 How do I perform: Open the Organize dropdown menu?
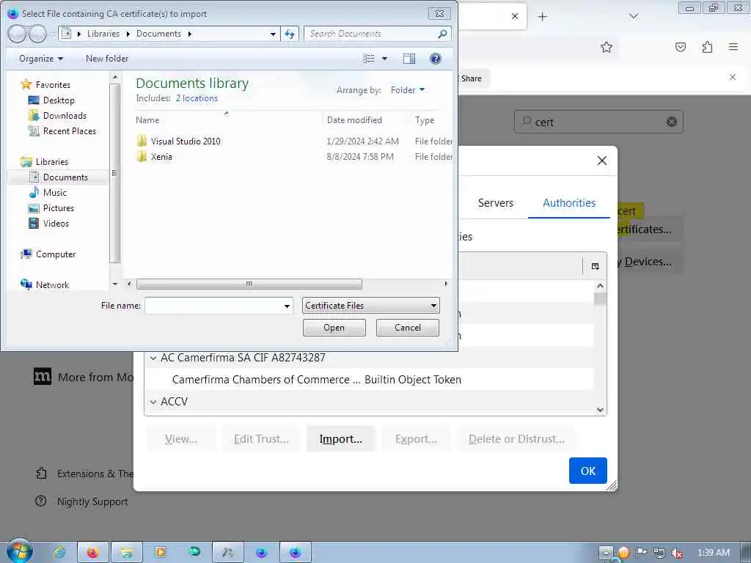(x=41, y=59)
